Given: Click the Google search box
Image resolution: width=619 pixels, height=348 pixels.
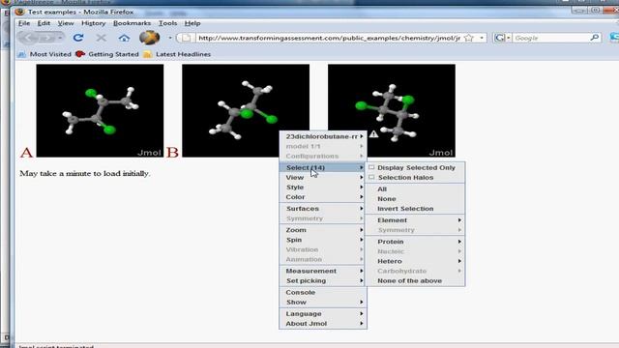Looking at the screenshot, I should [550, 38].
